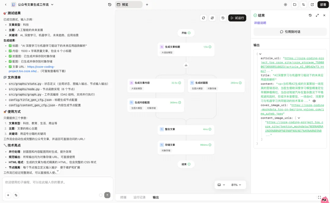Click the 部署 deploy button

coord(323,5)
